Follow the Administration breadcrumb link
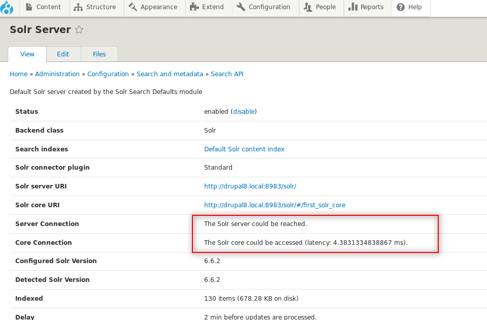The height and width of the screenshot is (320, 487). [57, 74]
